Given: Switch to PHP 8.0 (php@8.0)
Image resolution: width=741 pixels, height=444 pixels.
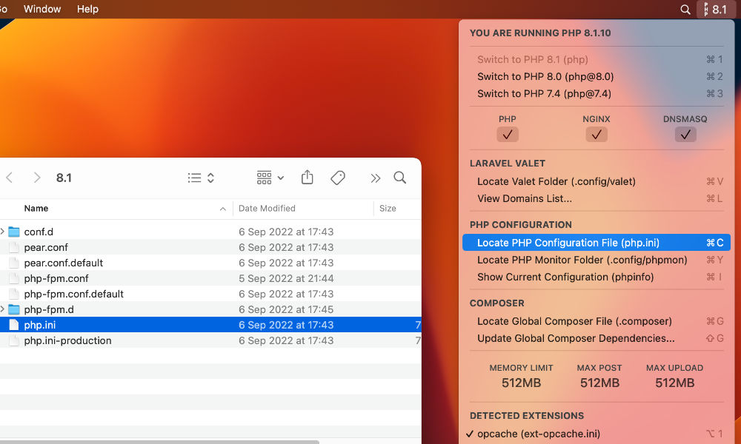Looking at the screenshot, I should 597,76.
